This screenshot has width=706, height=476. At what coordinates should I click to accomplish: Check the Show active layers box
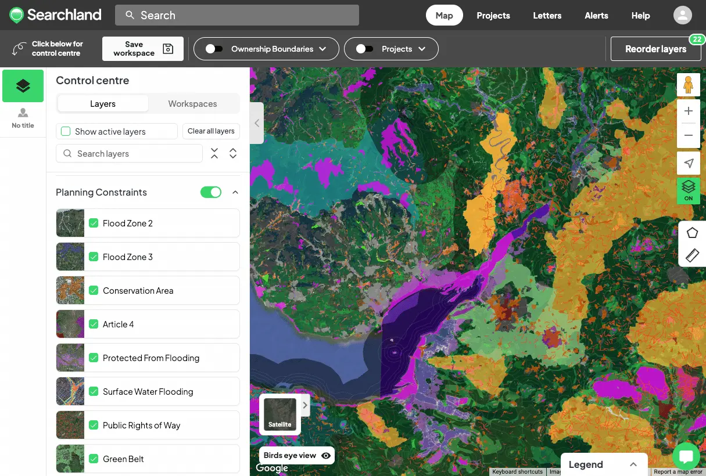66,132
